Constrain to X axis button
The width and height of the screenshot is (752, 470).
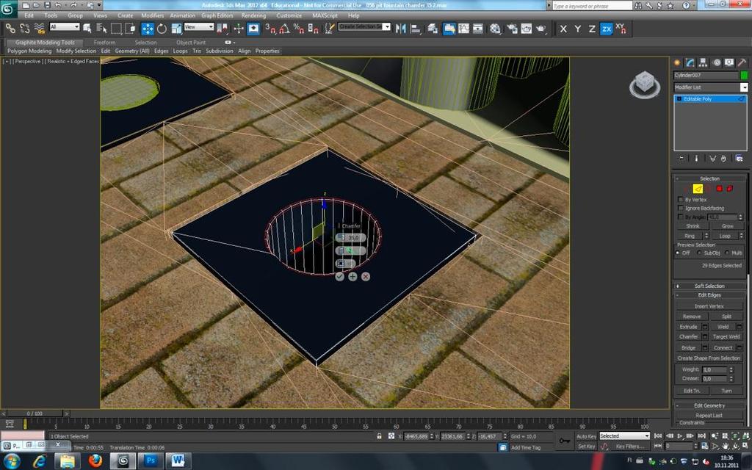pyautogui.click(x=563, y=29)
